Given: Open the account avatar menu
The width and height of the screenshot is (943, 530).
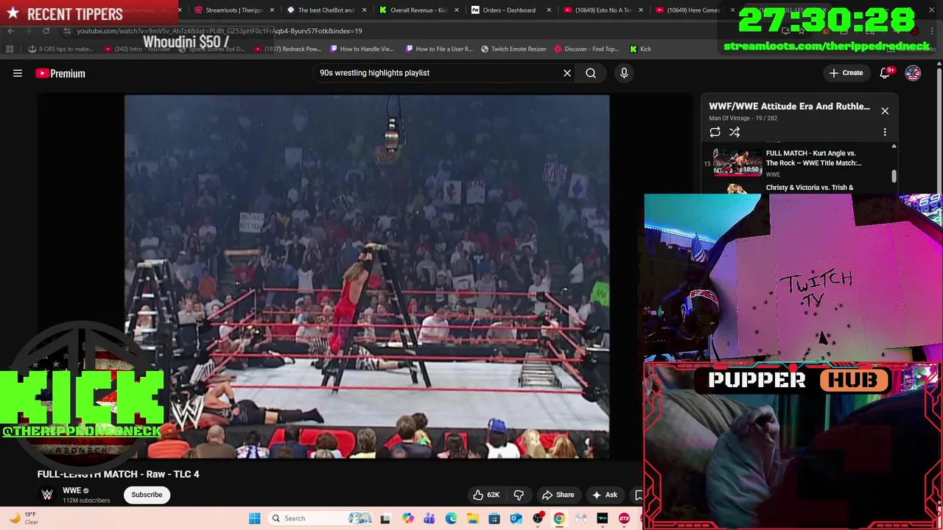Looking at the screenshot, I should point(913,73).
